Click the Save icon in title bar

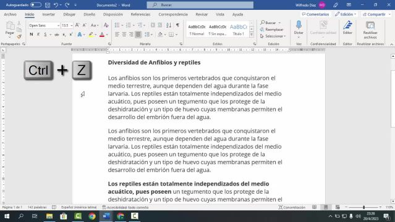(x=48, y=5)
